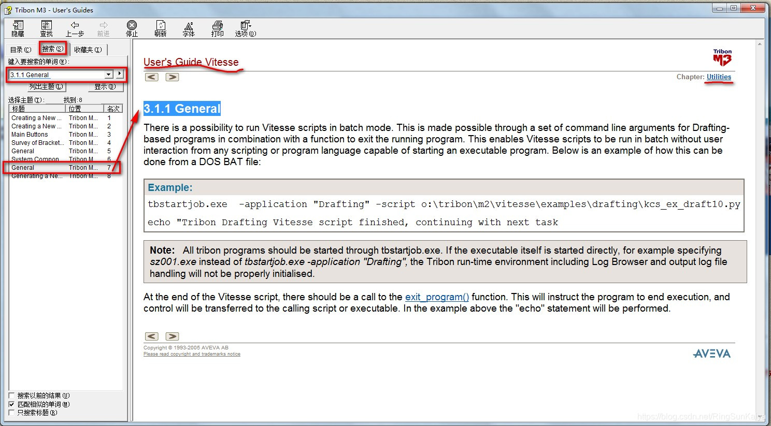This screenshot has width=771, height=426.
Task: Click the 刷新 (Refresh) toolbar icon
Action: [161, 28]
